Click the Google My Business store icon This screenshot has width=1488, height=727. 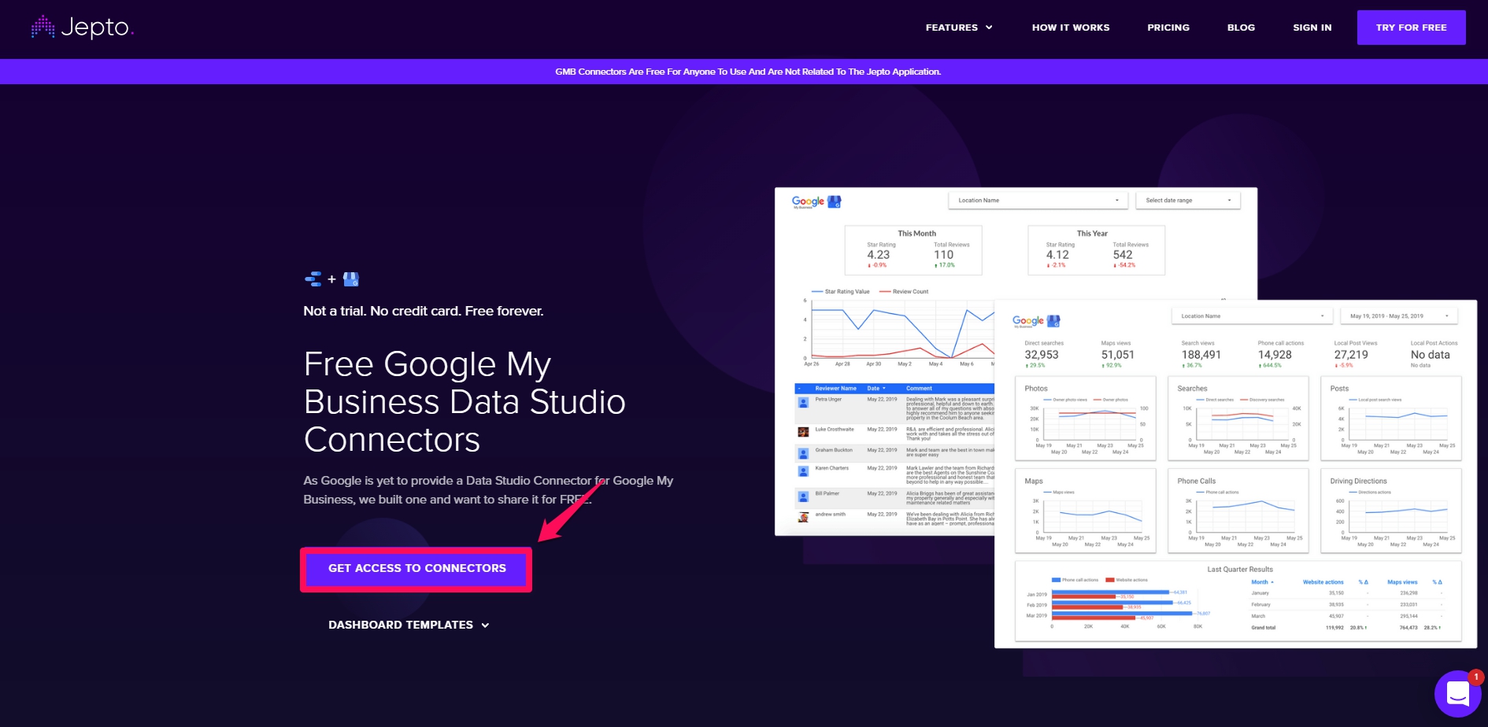(x=351, y=279)
